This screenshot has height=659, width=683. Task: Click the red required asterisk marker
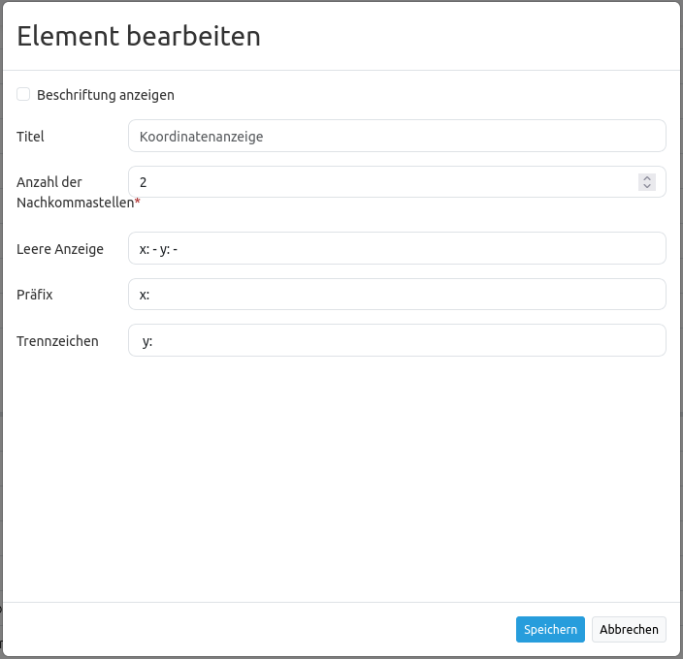pyautogui.click(x=138, y=202)
